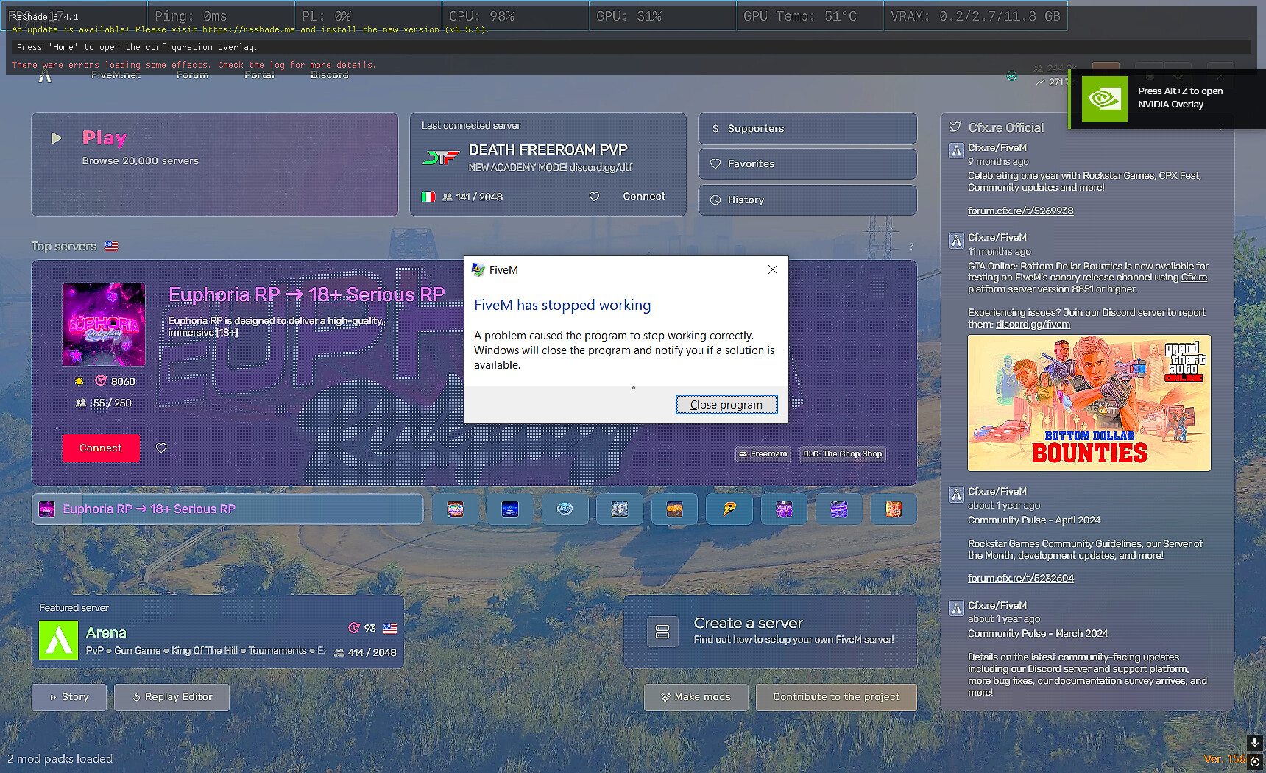
Task: Select the Arena featured server icon
Action: pyautogui.click(x=57, y=640)
